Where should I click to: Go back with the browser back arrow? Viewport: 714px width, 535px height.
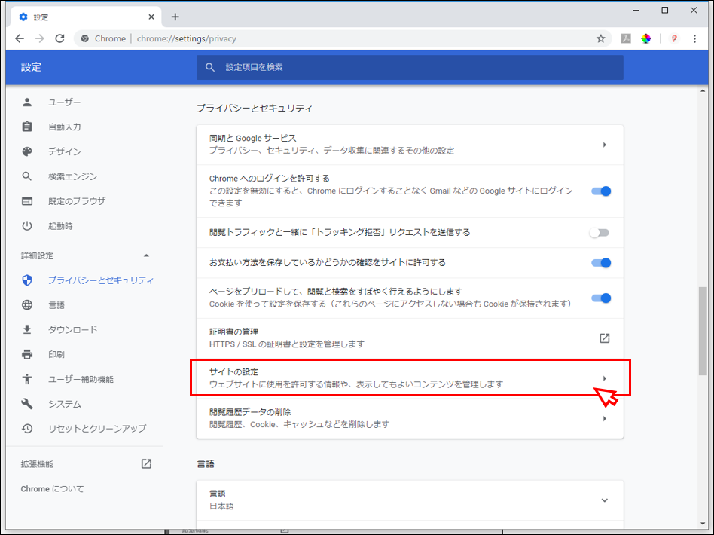[x=20, y=38]
